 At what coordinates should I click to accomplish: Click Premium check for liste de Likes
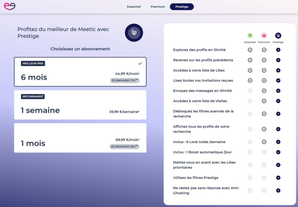tap(264, 70)
